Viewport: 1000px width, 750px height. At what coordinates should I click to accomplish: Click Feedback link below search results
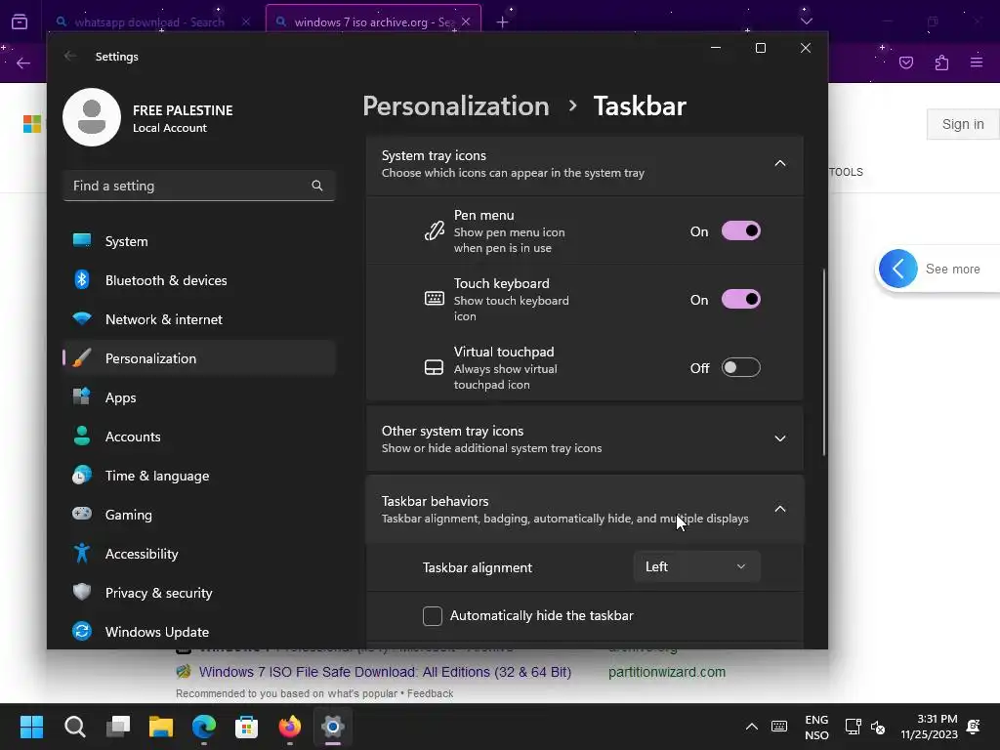(x=430, y=693)
